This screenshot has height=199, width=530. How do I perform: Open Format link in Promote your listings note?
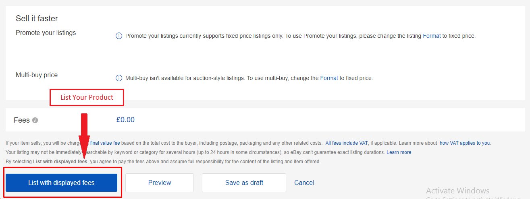click(x=432, y=36)
